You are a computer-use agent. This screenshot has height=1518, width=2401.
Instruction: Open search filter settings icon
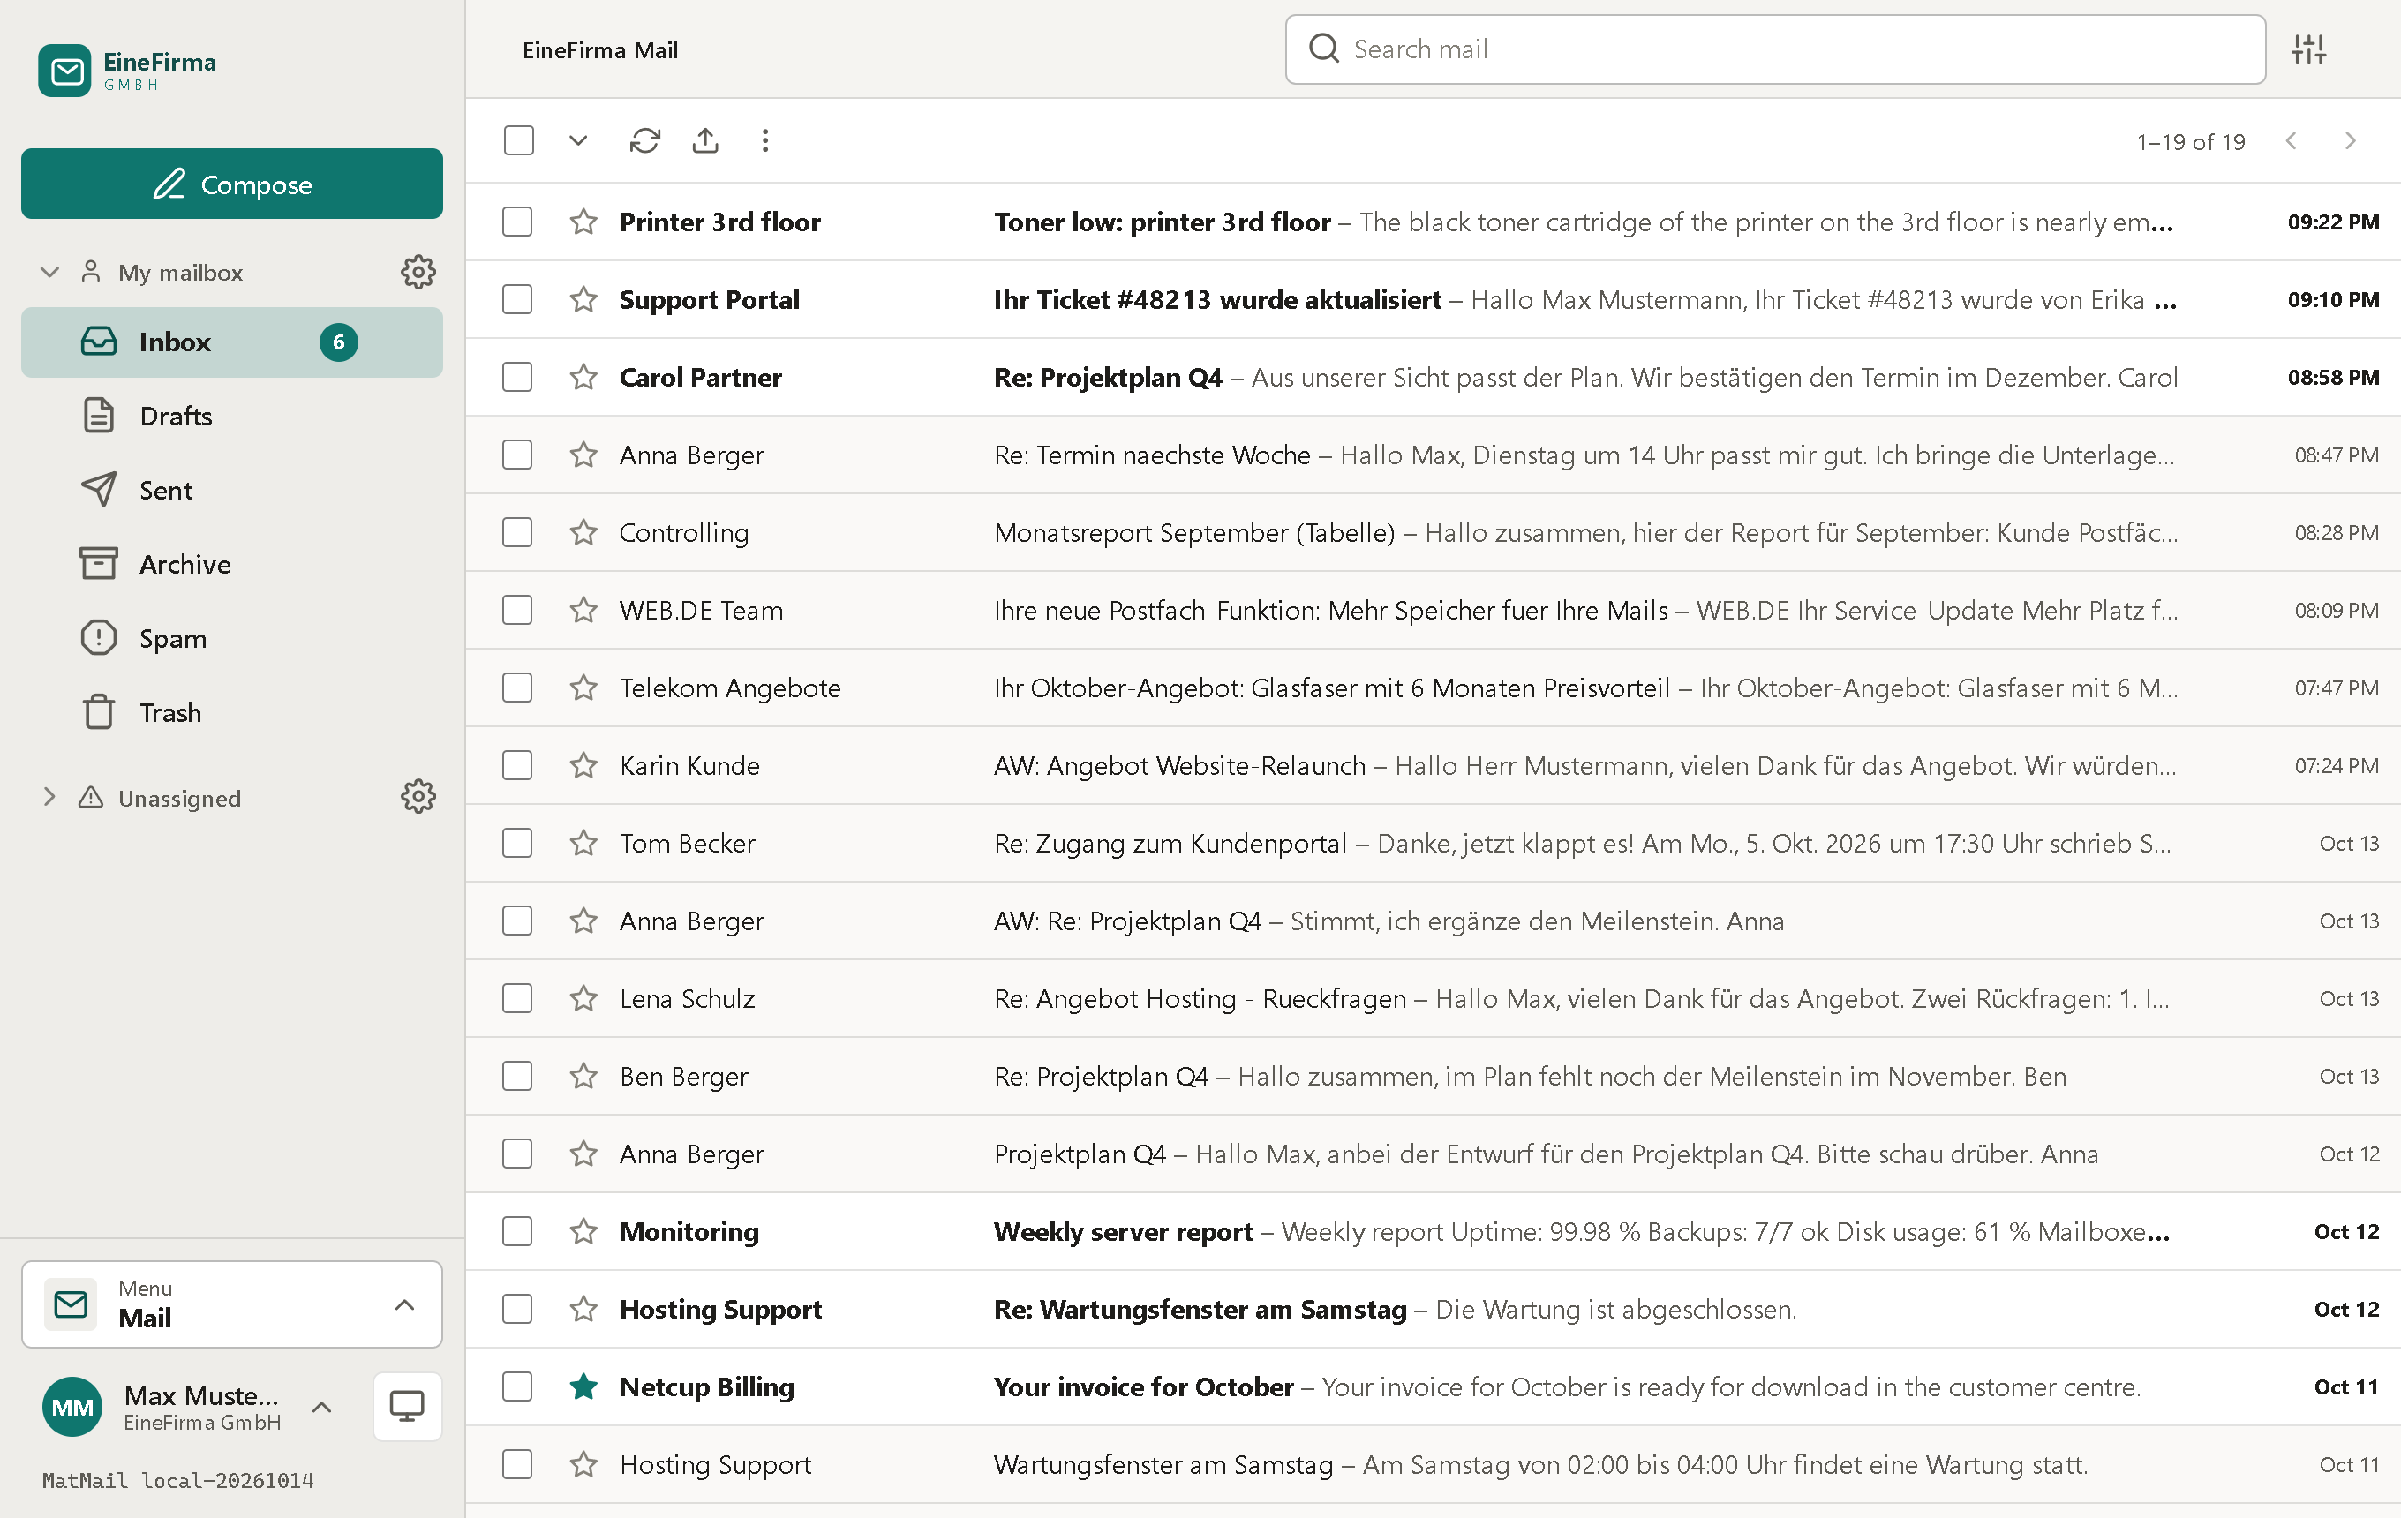pyautogui.click(x=2308, y=49)
